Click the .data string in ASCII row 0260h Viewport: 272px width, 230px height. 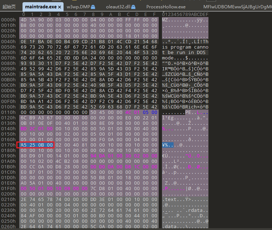(169, 226)
